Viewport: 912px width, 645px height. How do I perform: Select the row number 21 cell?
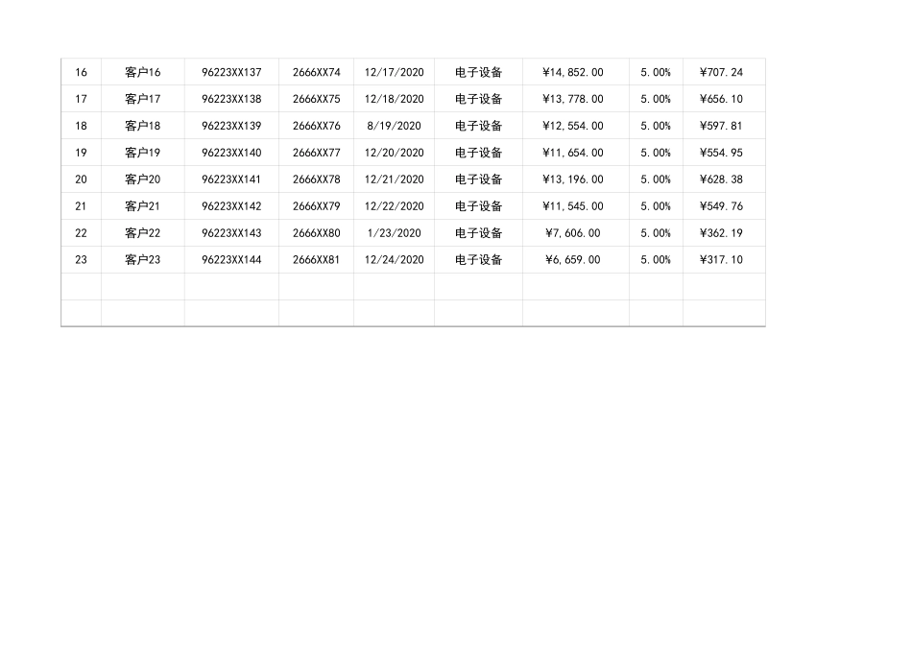(x=81, y=206)
